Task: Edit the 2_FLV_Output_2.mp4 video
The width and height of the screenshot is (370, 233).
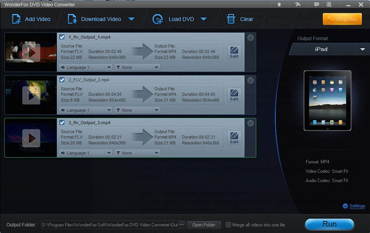Action: [234, 95]
